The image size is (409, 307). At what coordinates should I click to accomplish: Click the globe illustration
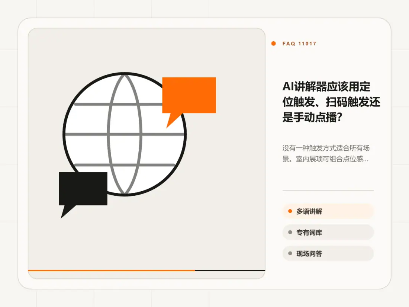pos(125,134)
